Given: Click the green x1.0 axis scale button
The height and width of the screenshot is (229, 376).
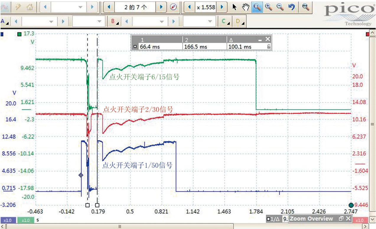Looking at the screenshot, I should pyautogui.click(x=25, y=220).
